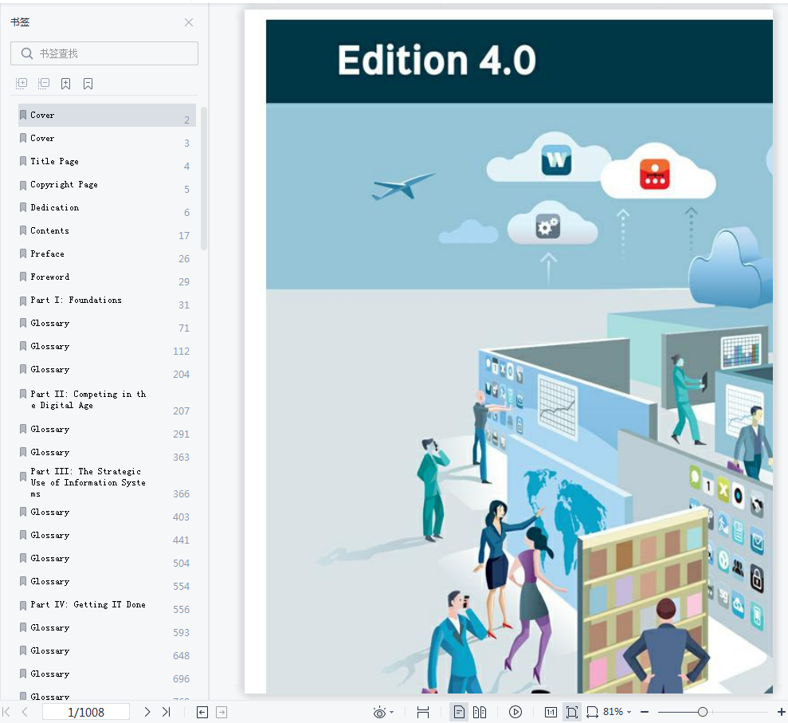Click the continuous-scroll reading icon
788x723 pixels.
[x=423, y=712]
